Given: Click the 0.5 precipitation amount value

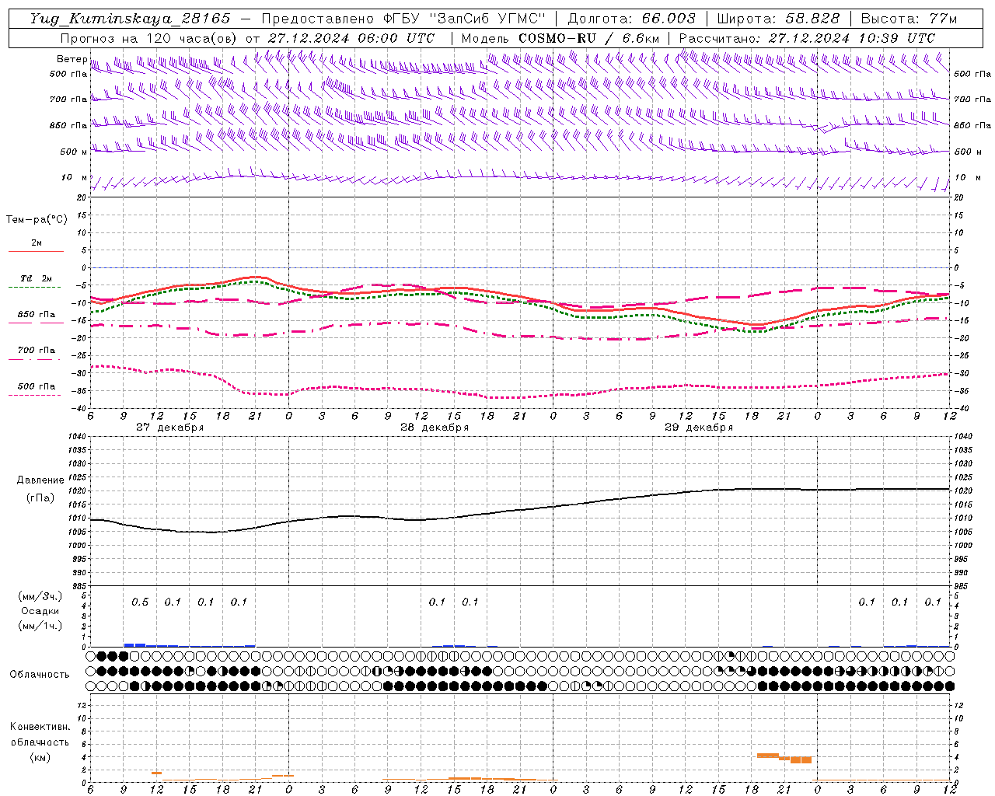Looking at the screenshot, I should tap(140, 602).
